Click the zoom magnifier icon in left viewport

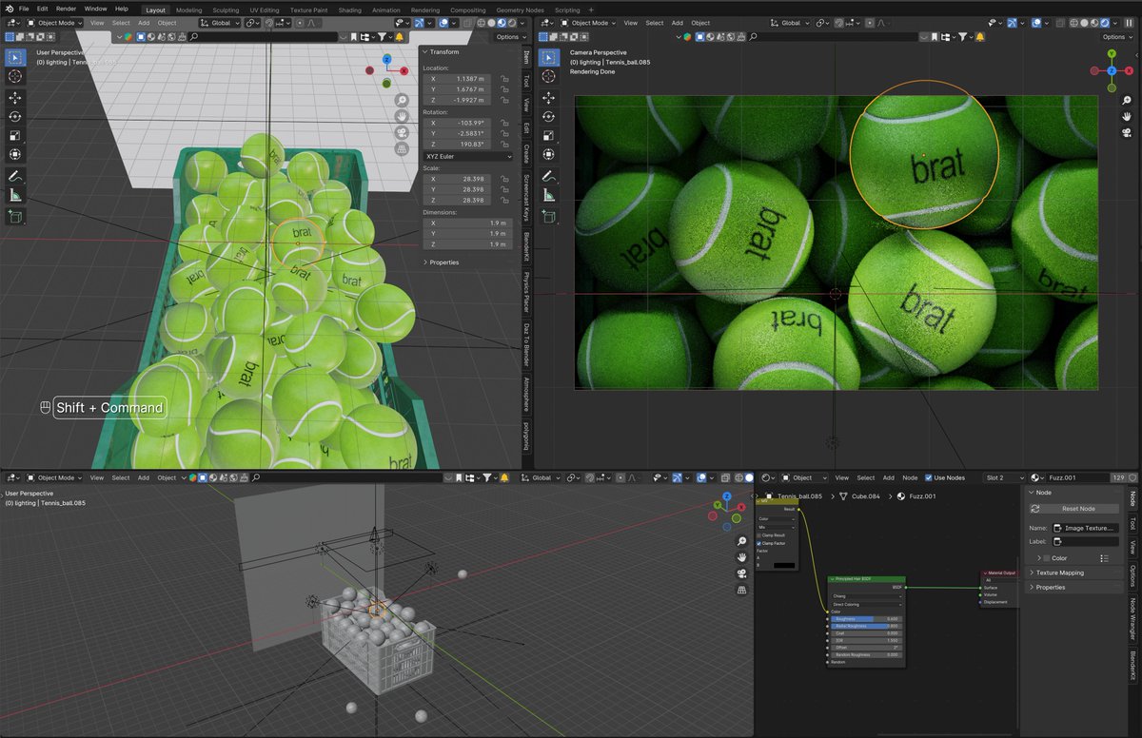click(x=403, y=100)
